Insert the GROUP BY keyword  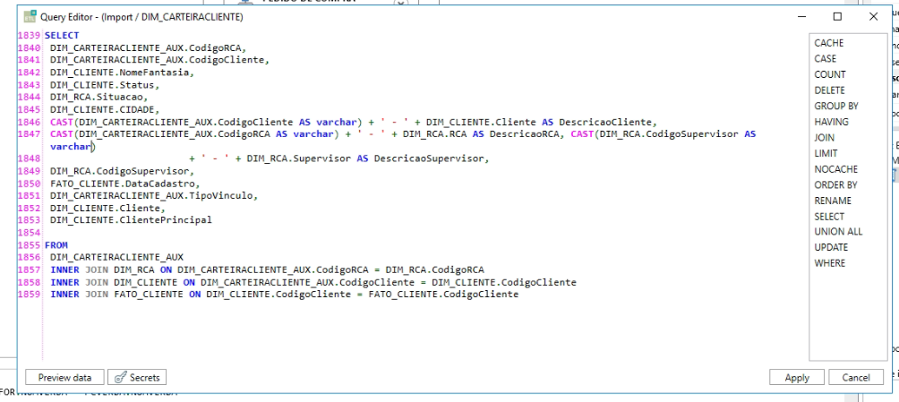(836, 106)
